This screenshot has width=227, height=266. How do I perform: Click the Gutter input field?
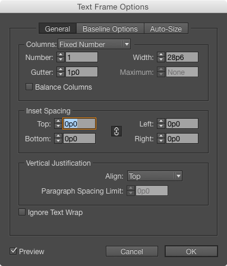(x=81, y=72)
